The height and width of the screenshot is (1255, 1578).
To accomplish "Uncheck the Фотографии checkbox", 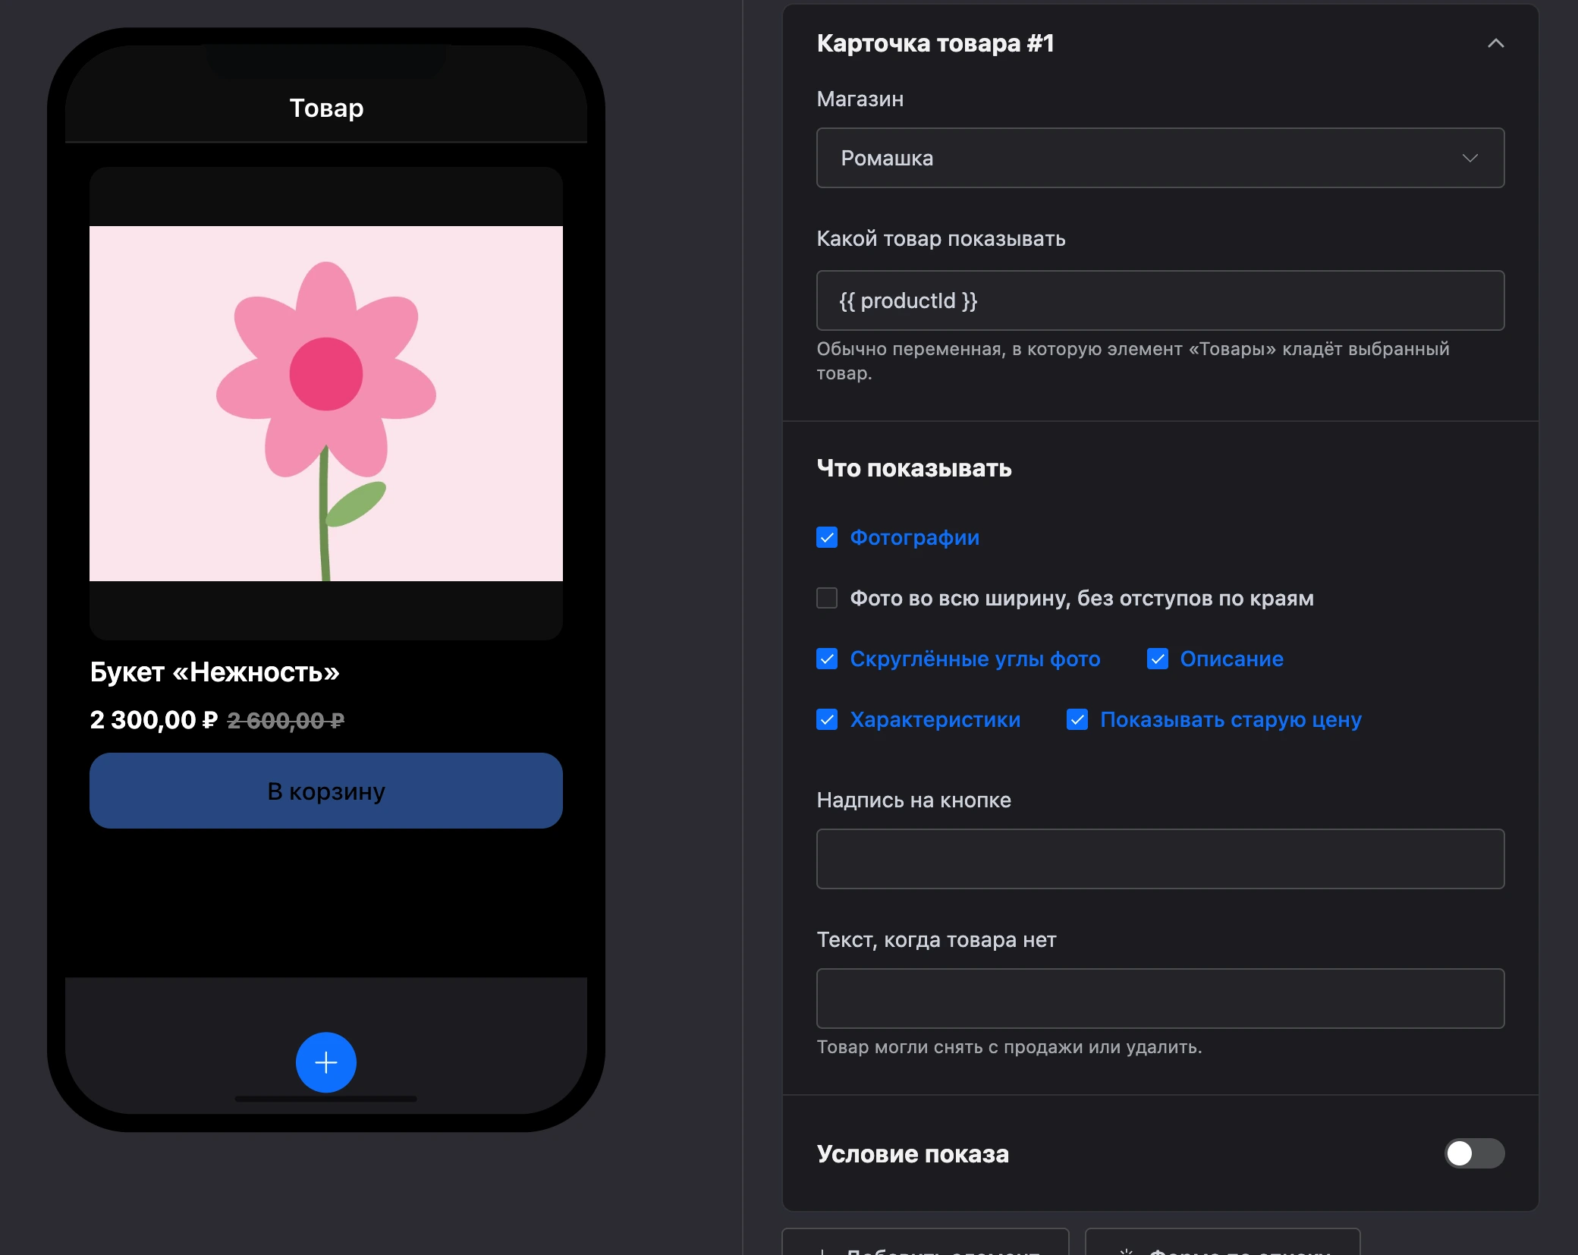I will click(827, 537).
